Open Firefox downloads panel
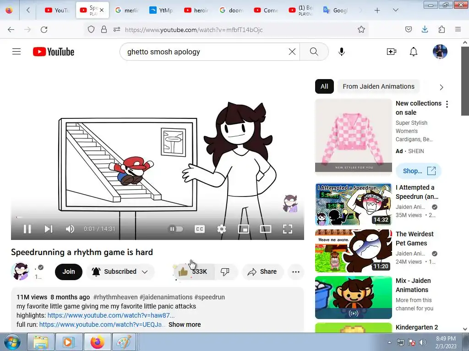469x351 pixels. [x=425, y=30]
